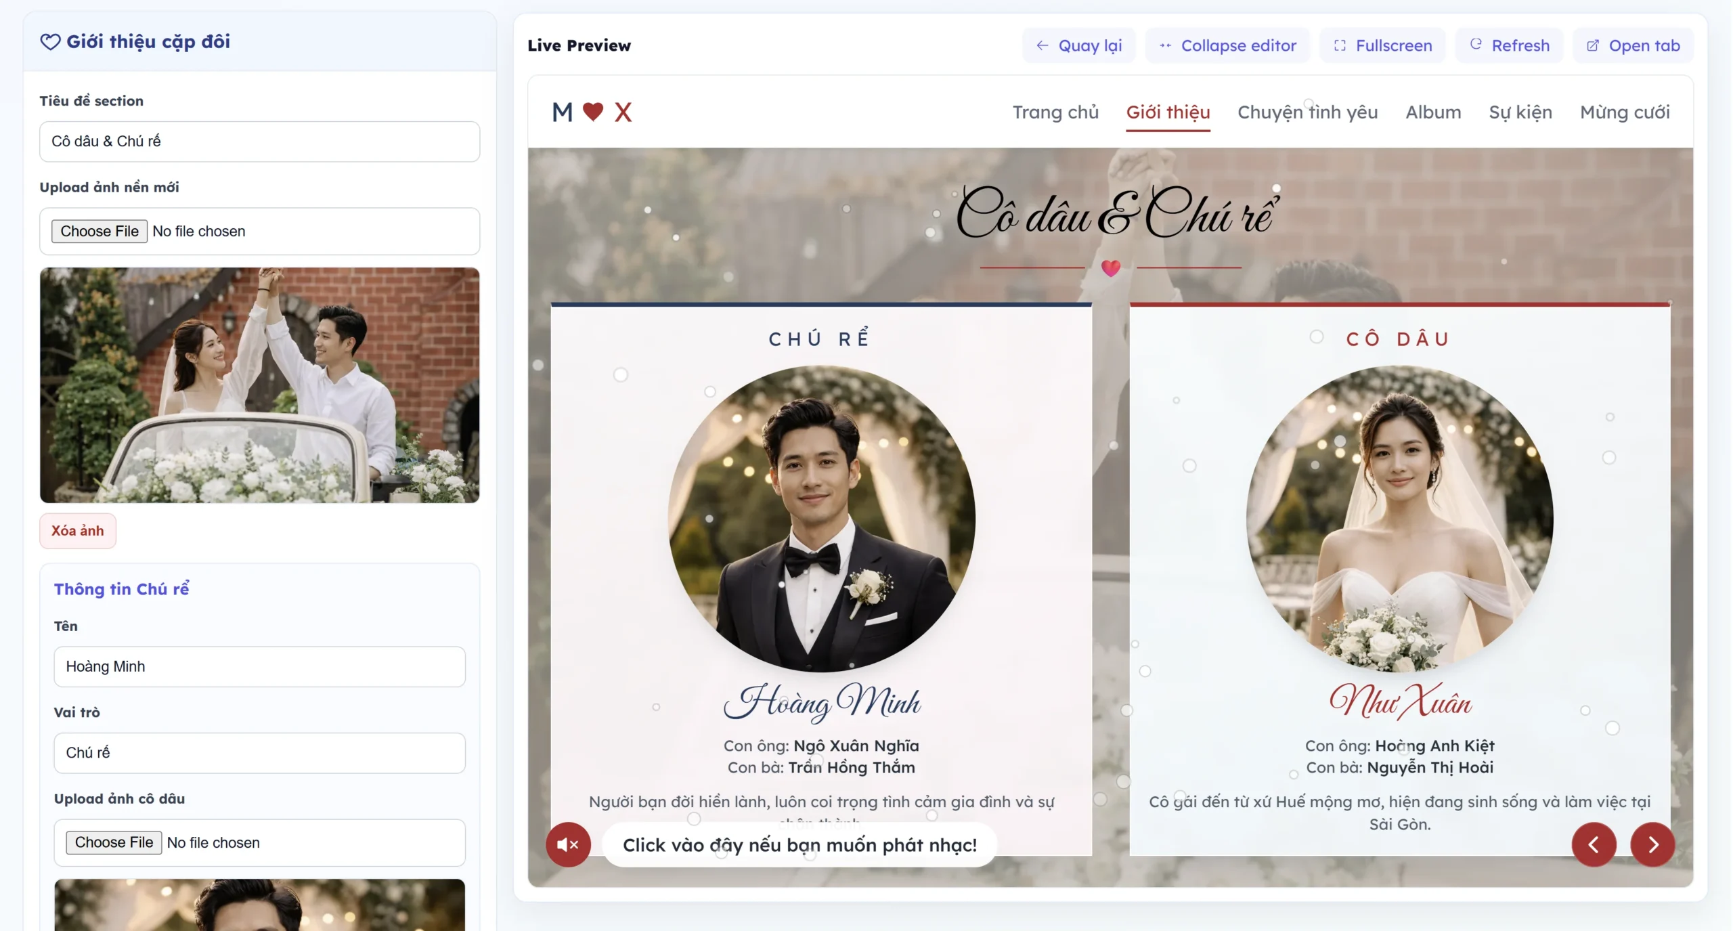Go to Mừng cưới section
The image size is (1733, 931).
coord(1624,112)
